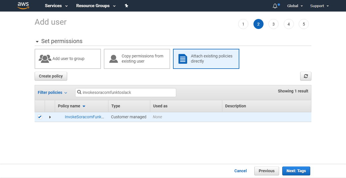Open the Global region dropdown
Image resolution: width=346 pixels, height=178 pixels.
295,6
